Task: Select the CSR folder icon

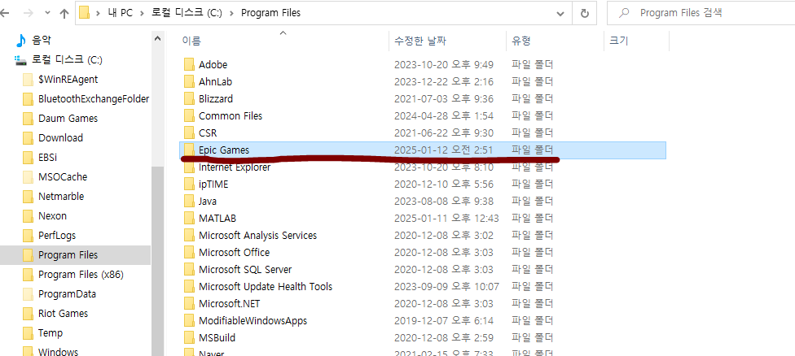Action: click(189, 133)
